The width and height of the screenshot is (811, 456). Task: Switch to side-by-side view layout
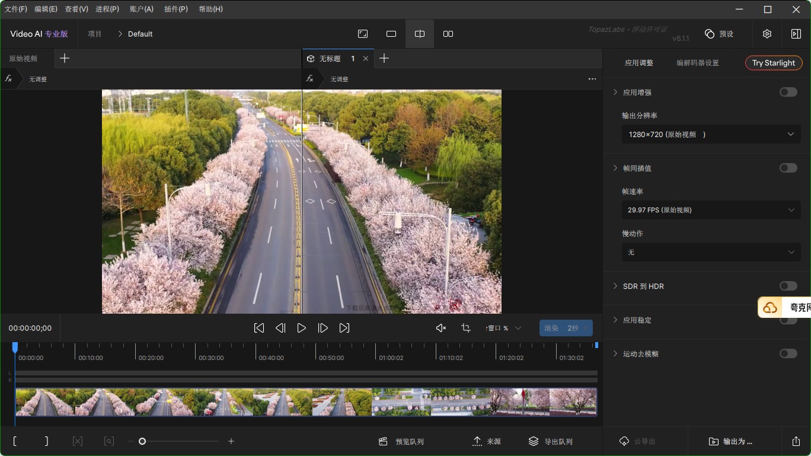448,34
